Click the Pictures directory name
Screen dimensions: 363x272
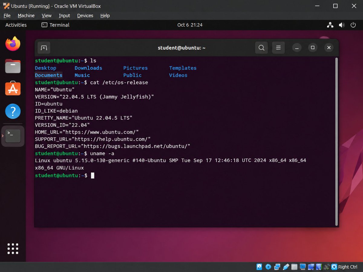point(136,68)
